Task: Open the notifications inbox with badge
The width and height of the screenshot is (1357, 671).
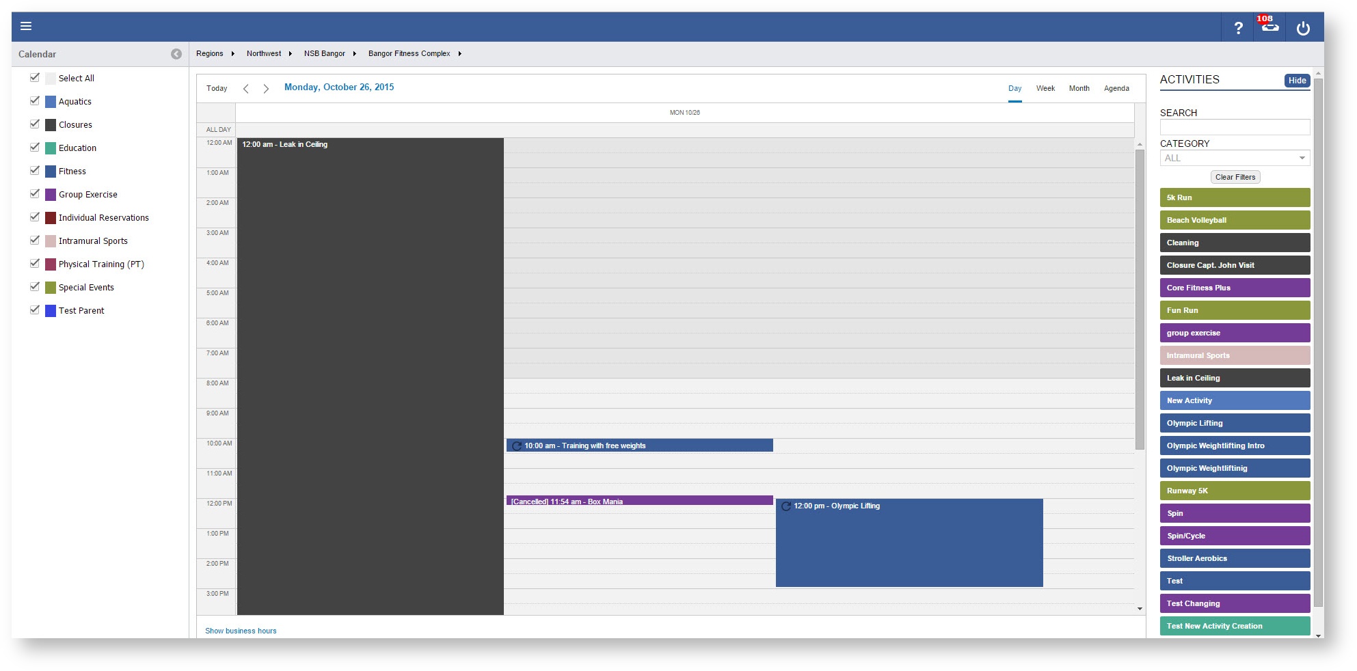Action: [1269, 27]
